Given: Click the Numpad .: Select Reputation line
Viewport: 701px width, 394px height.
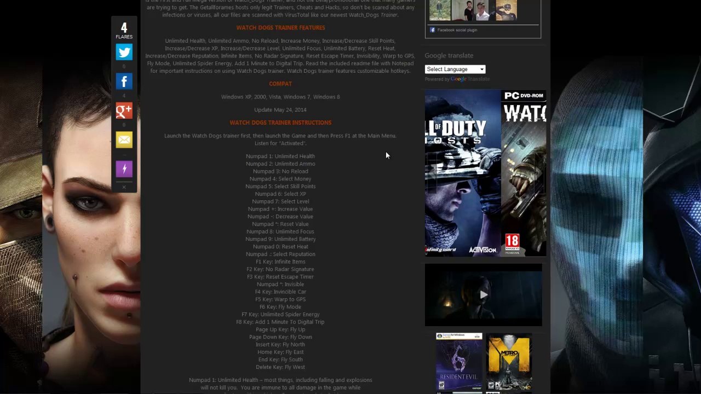Looking at the screenshot, I should [x=280, y=254].
